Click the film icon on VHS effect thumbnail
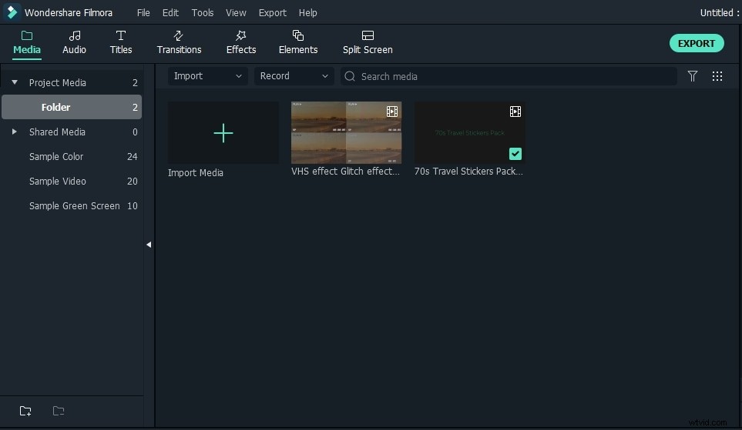 [392, 112]
